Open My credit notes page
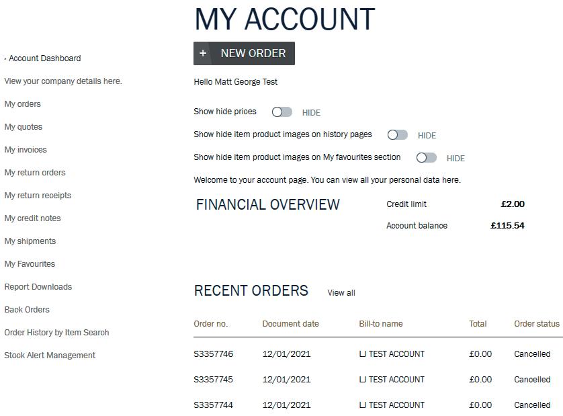Image resolution: width=563 pixels, height=416 pixels. click(33, 218)
